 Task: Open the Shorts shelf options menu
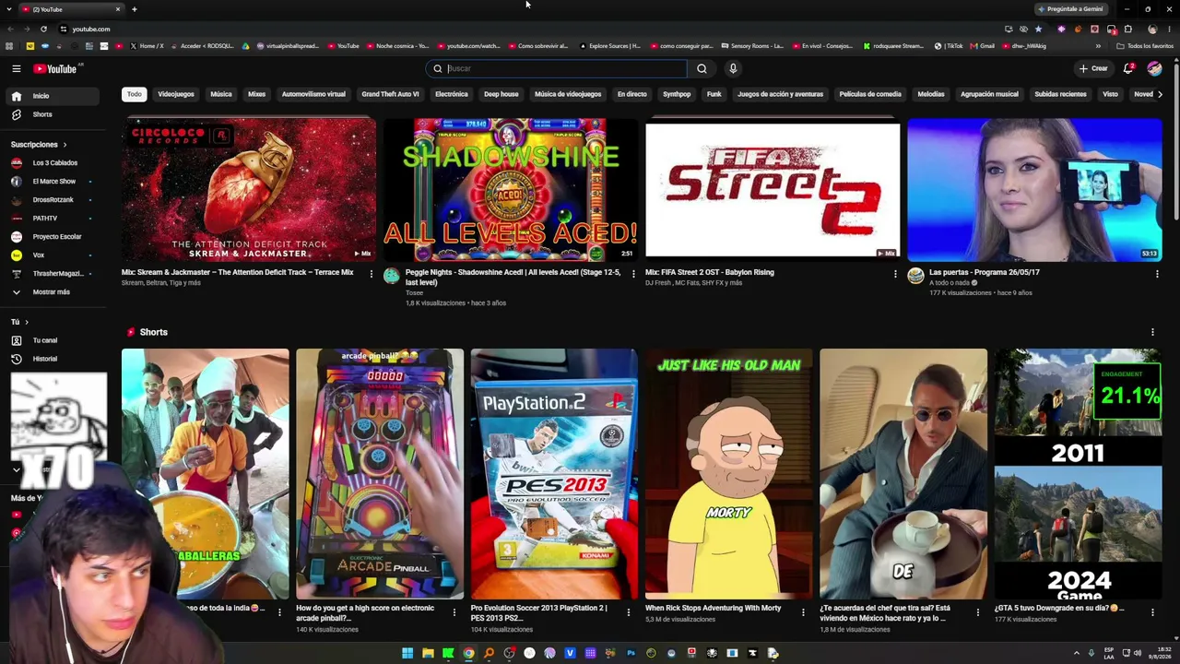1152,332
